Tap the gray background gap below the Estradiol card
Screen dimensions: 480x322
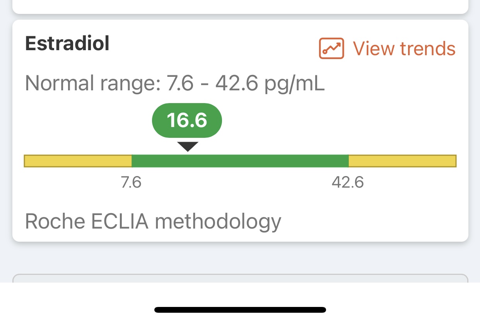[x=240, y=258]
